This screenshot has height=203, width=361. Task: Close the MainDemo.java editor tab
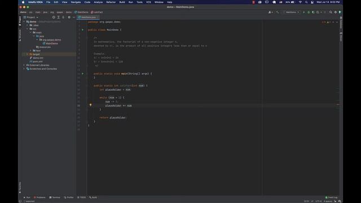pyautogui.click(x=98, y=17)
